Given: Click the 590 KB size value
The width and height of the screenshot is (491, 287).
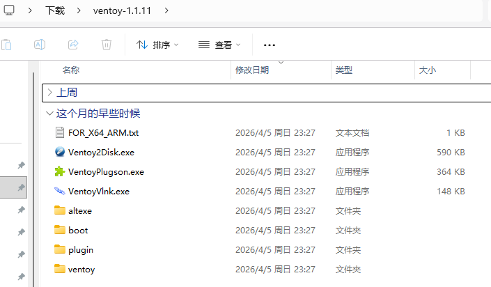Looking at the screenshot, I should pos(451,153).
